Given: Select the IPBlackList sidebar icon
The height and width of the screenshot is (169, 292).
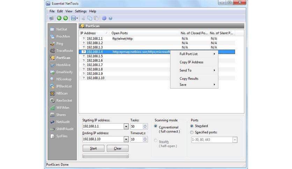Looking at the screenshot, I should 52,86.
